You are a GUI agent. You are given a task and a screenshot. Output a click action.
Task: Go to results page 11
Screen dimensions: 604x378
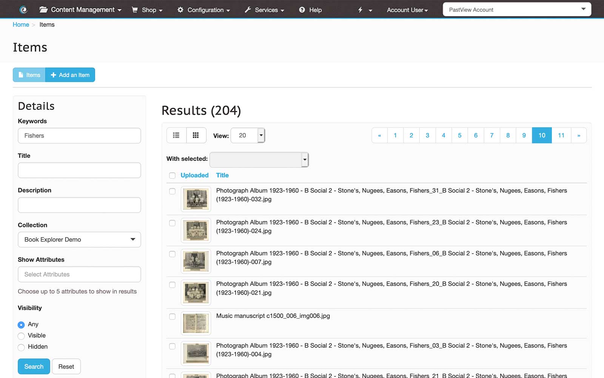coord(561,135)
